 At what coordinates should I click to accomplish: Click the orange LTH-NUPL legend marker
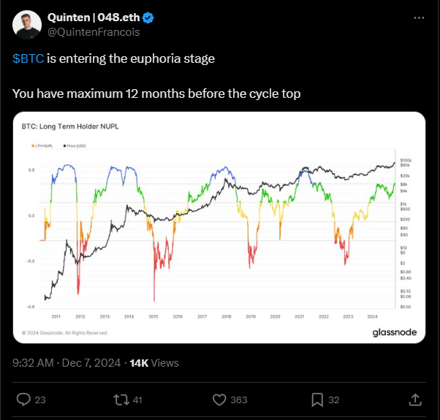coord(33,146)
